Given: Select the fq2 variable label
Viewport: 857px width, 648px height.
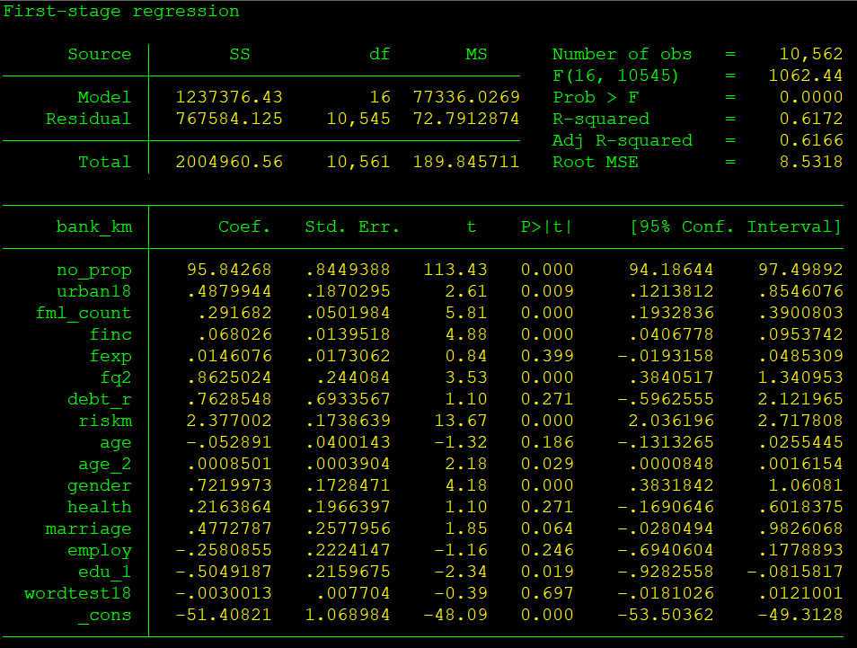Looking at the screenshot, I should [116, 377].
